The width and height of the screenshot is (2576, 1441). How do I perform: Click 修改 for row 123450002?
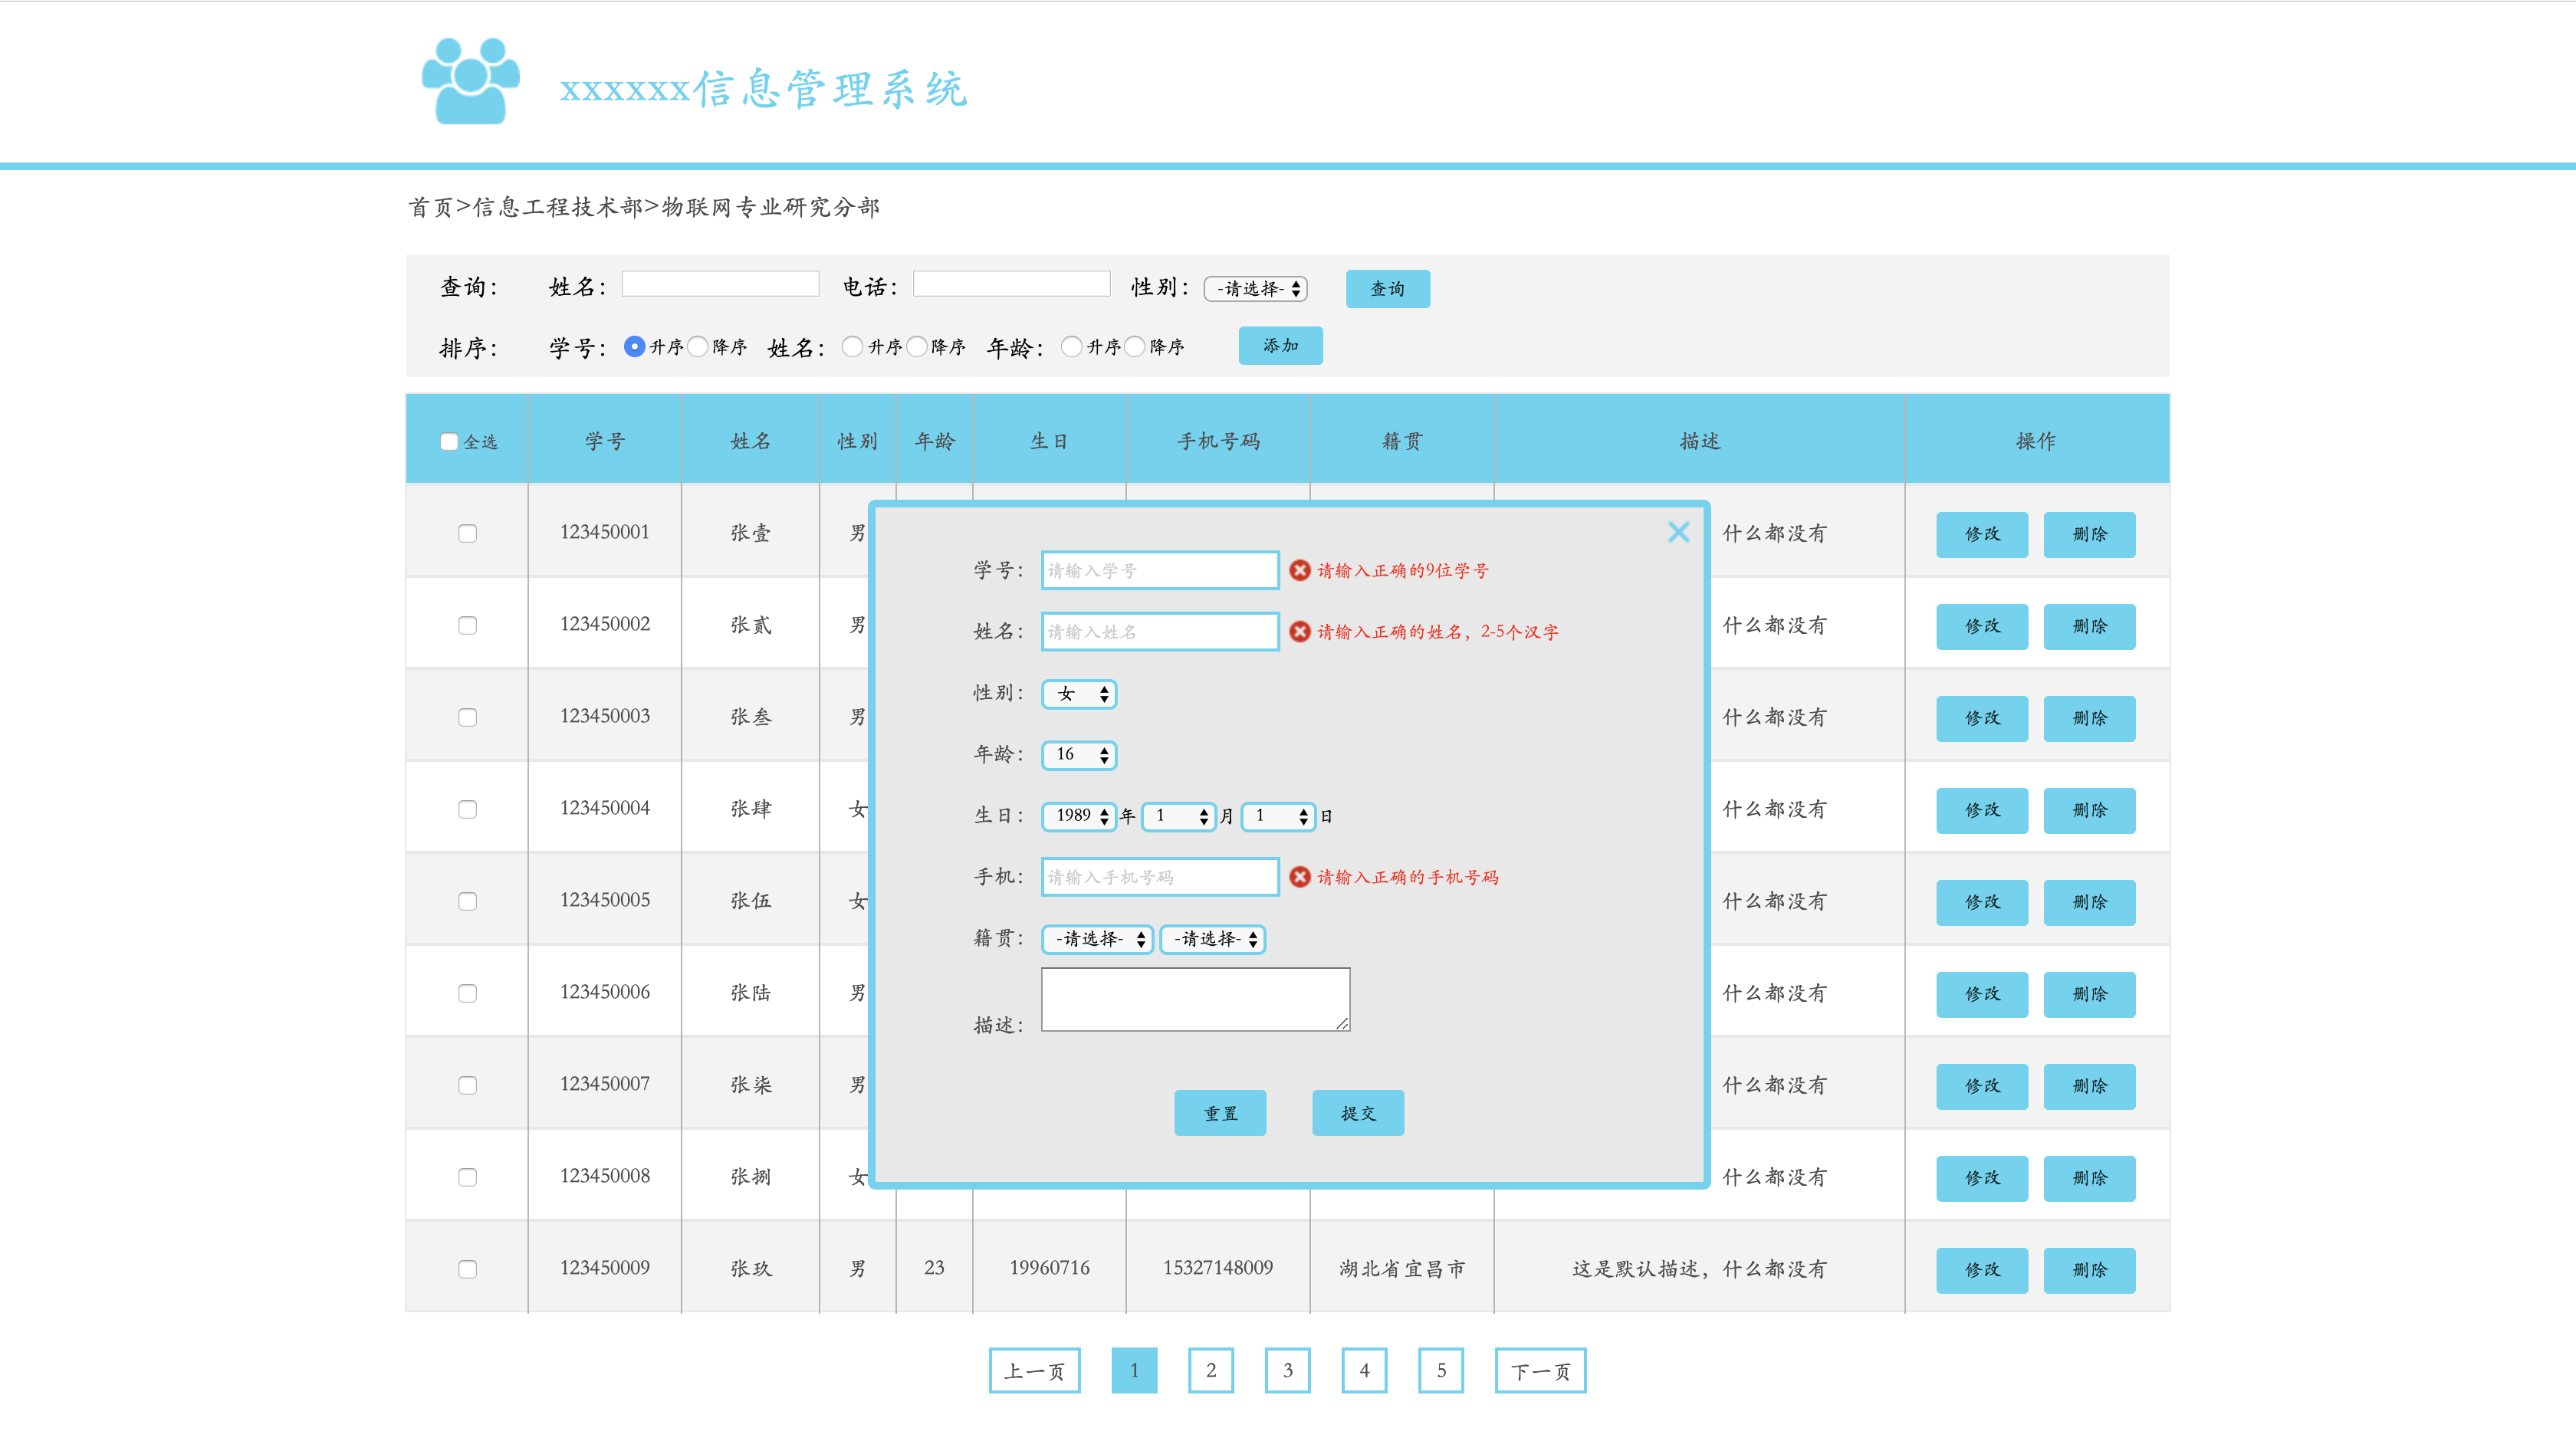point(1982,626)
